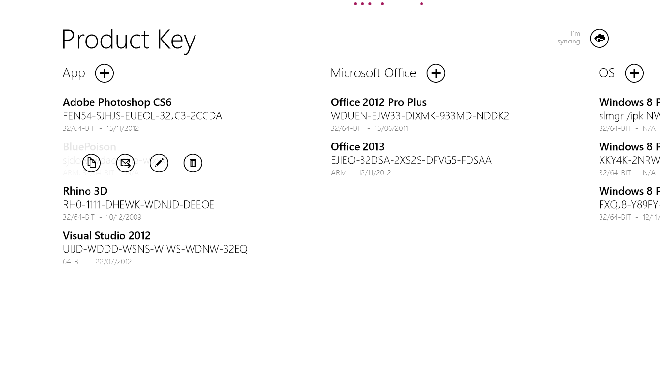Screen dimensions: 661x371
Task: Click the cloud sync icon
Action: click(x=599, y=39)
